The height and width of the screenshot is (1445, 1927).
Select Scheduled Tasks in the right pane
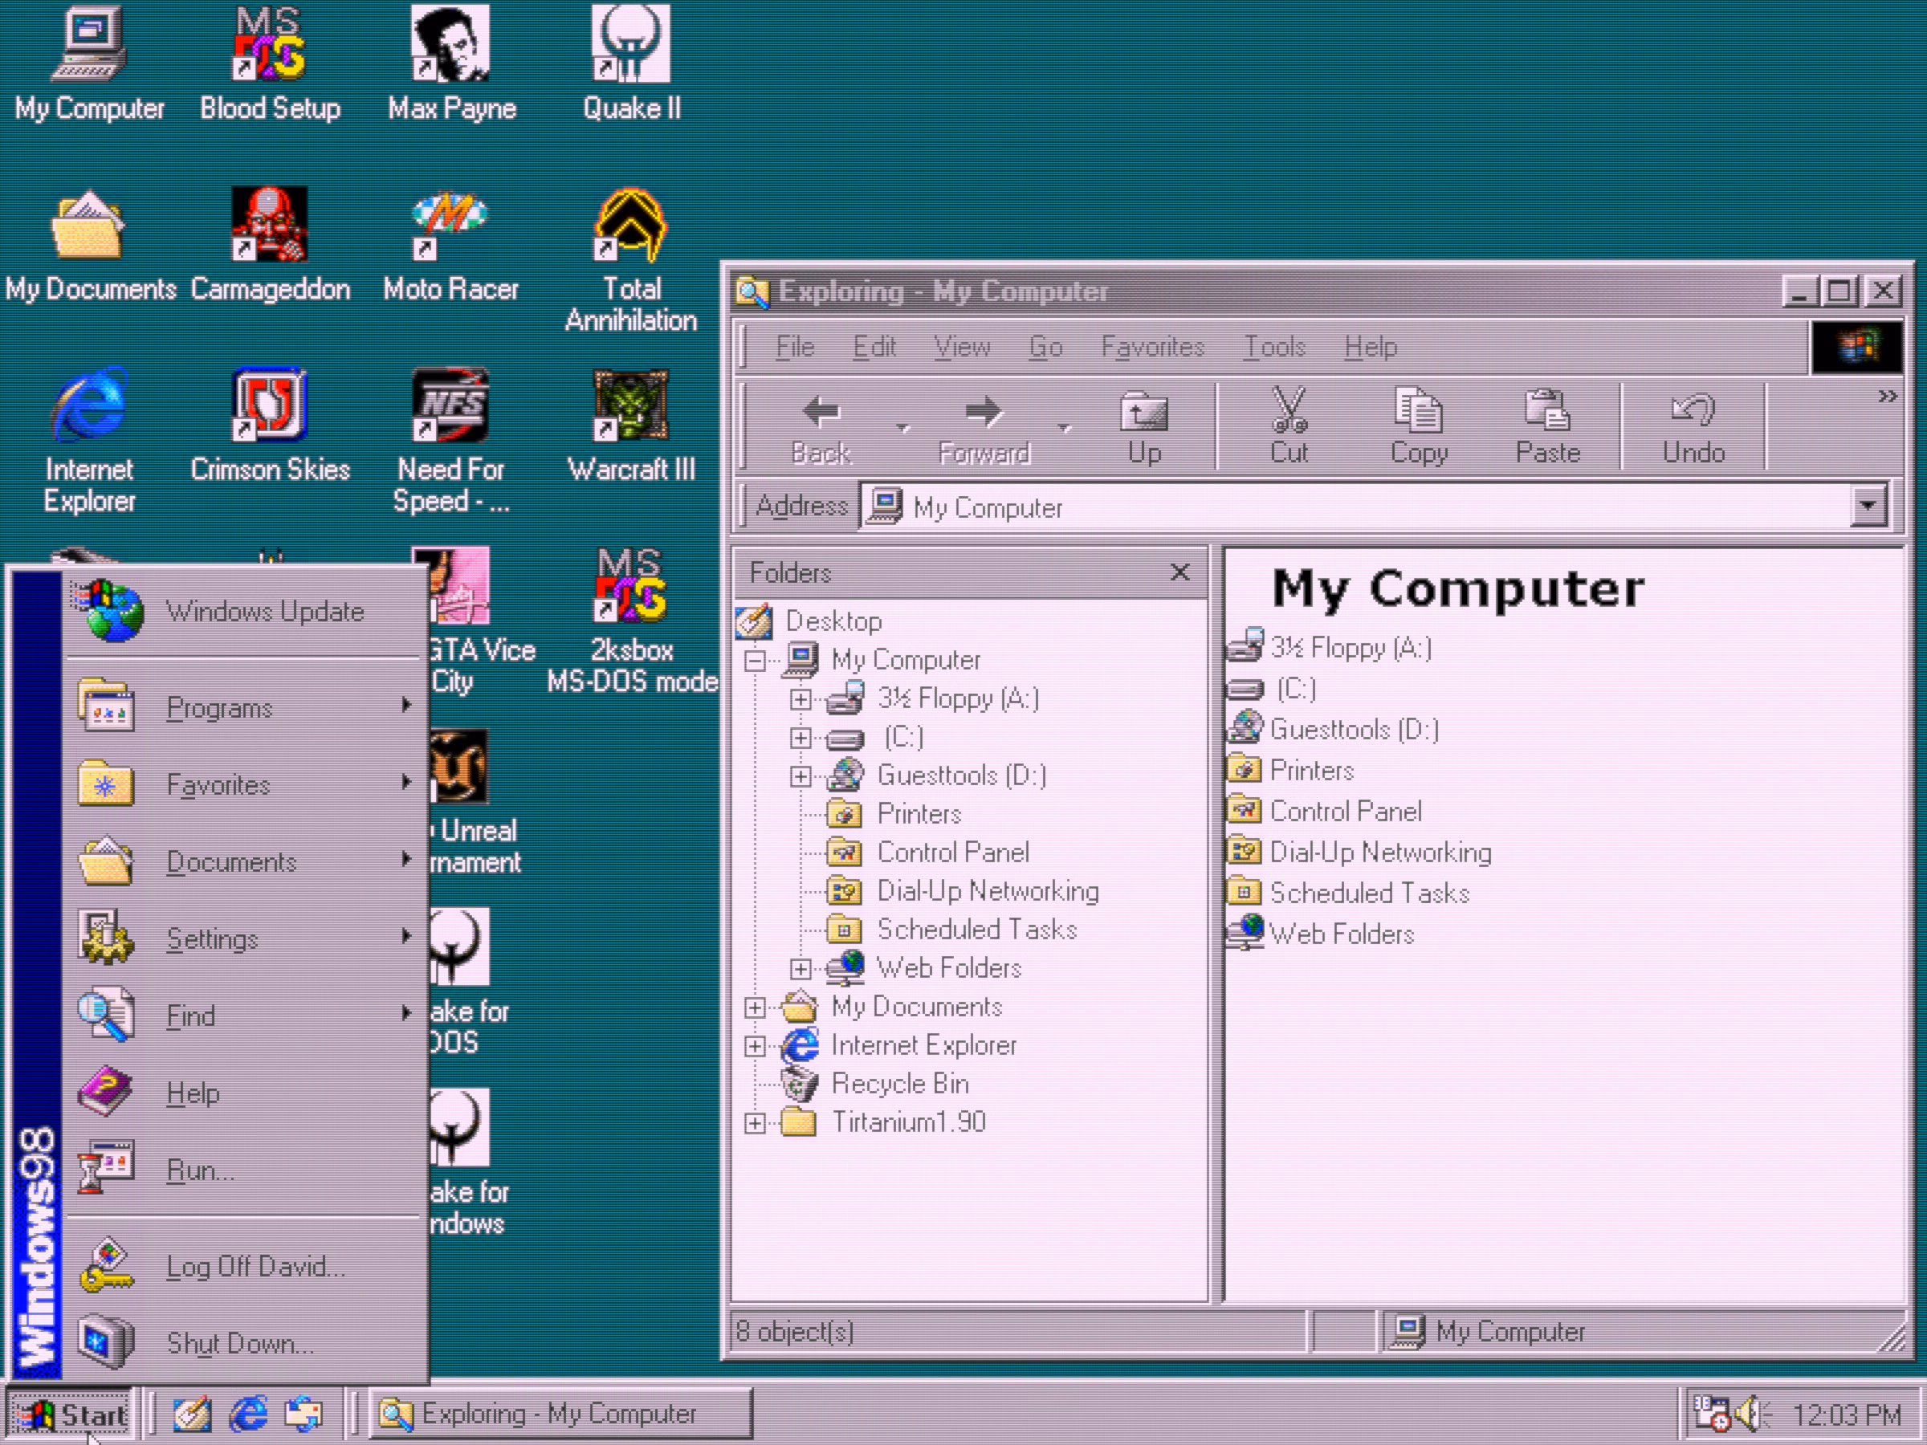[x=1369, y=893]
